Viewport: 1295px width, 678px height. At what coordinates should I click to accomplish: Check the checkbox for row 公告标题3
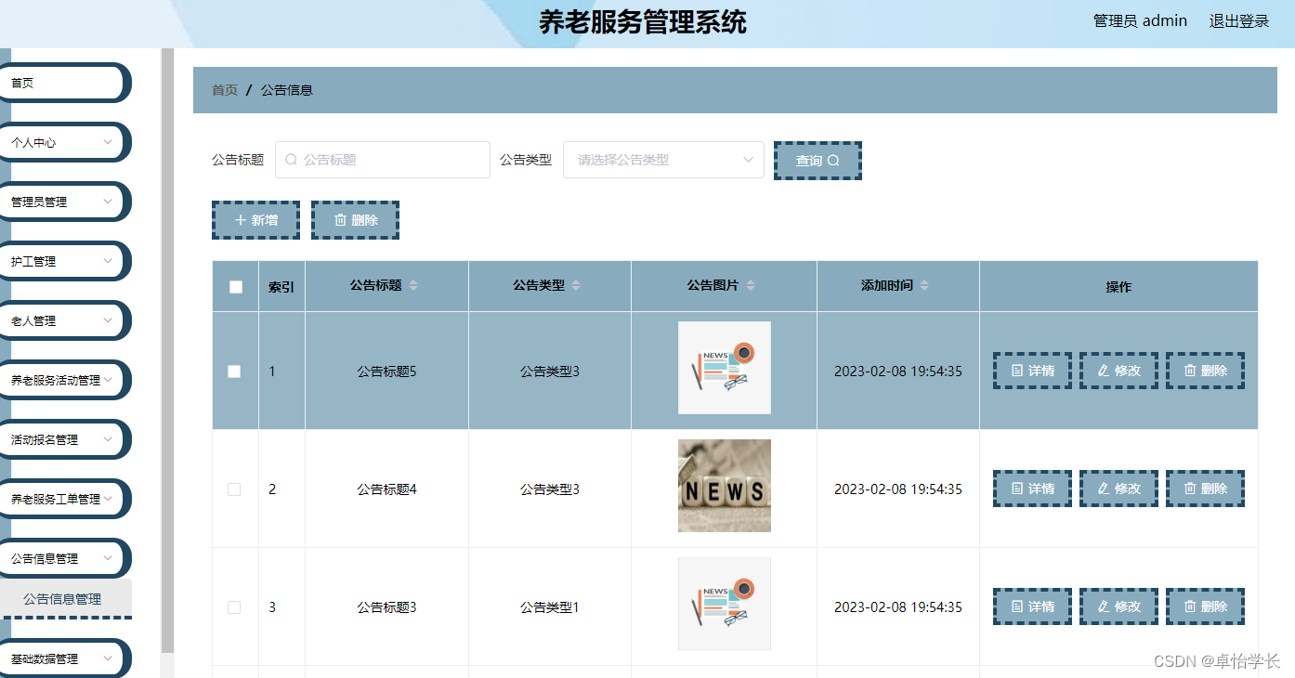[x=234, y=607]
